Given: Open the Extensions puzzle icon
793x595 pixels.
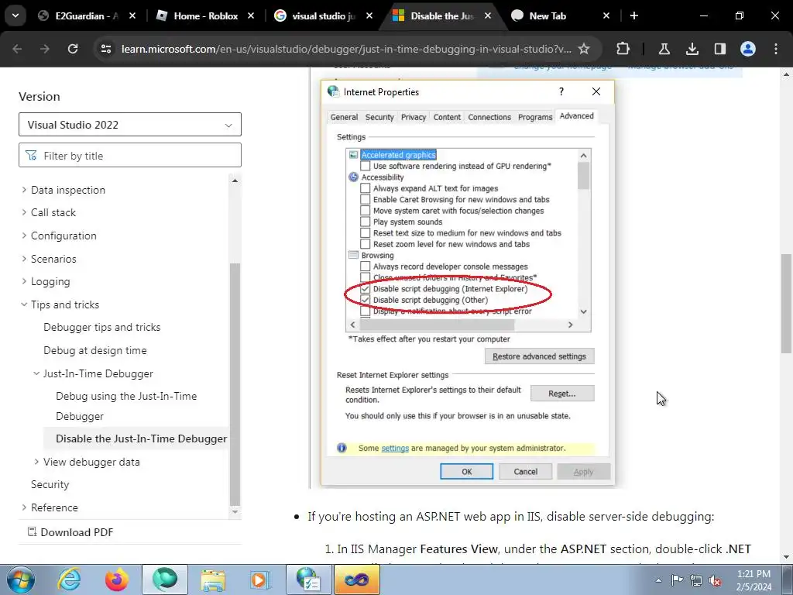Looking at the screenshot, I should (x=623, y=49).
